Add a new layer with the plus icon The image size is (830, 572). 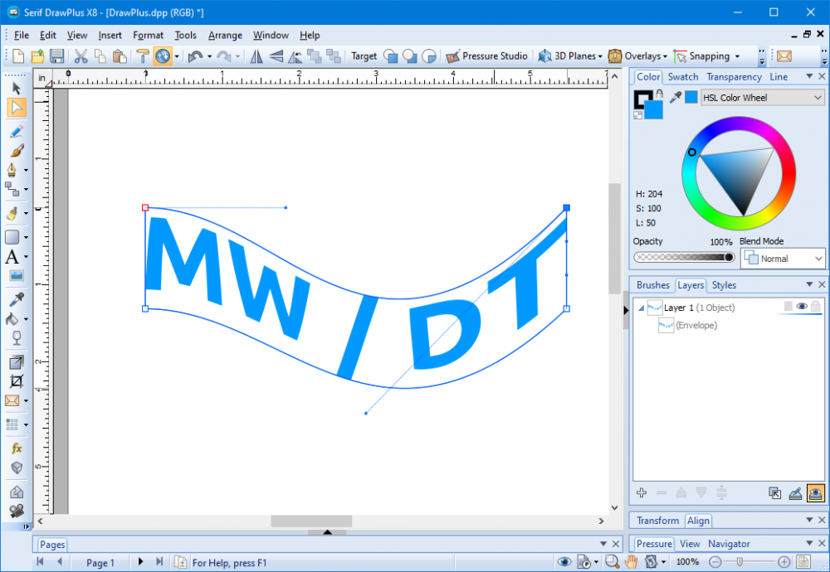642,492
